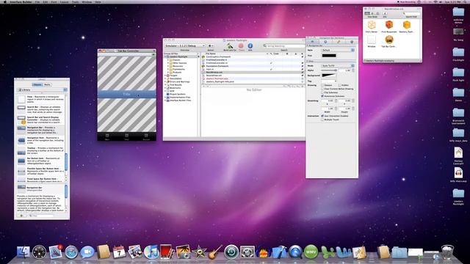Image resolution: width=470 pixels, height=264 pixels.
Task: Click the red Tasks stop icon in Xcode toolbar
Action: [x=241, y=45]
